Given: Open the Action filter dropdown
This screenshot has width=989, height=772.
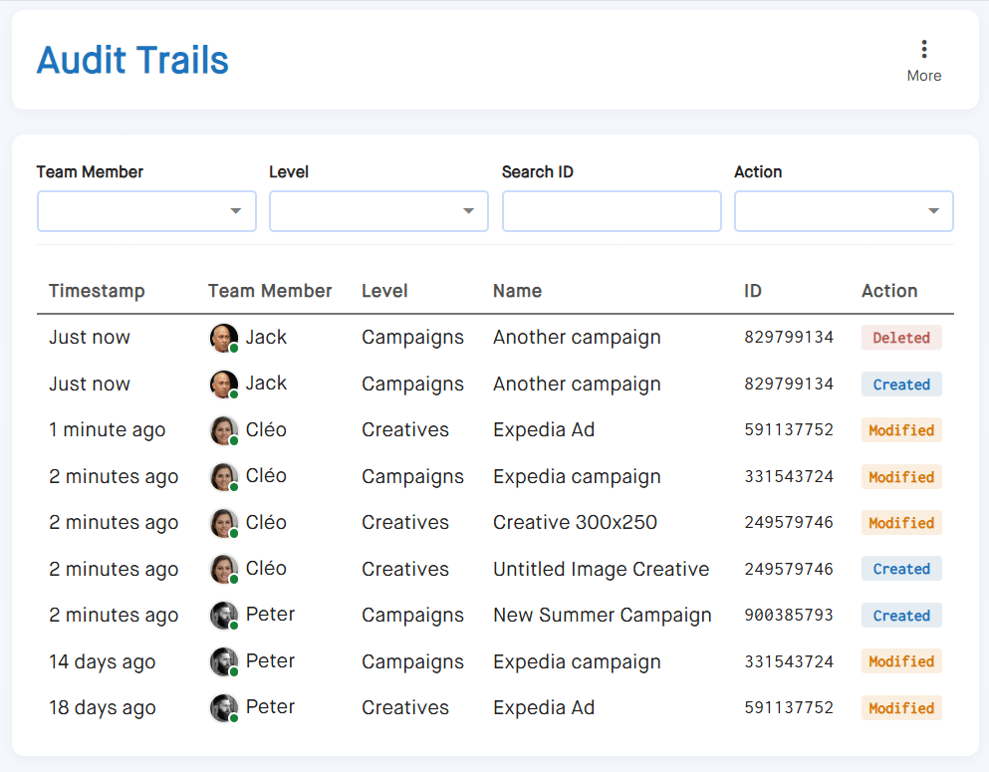Looking at the screenshot, I should [x=844, y=211].
